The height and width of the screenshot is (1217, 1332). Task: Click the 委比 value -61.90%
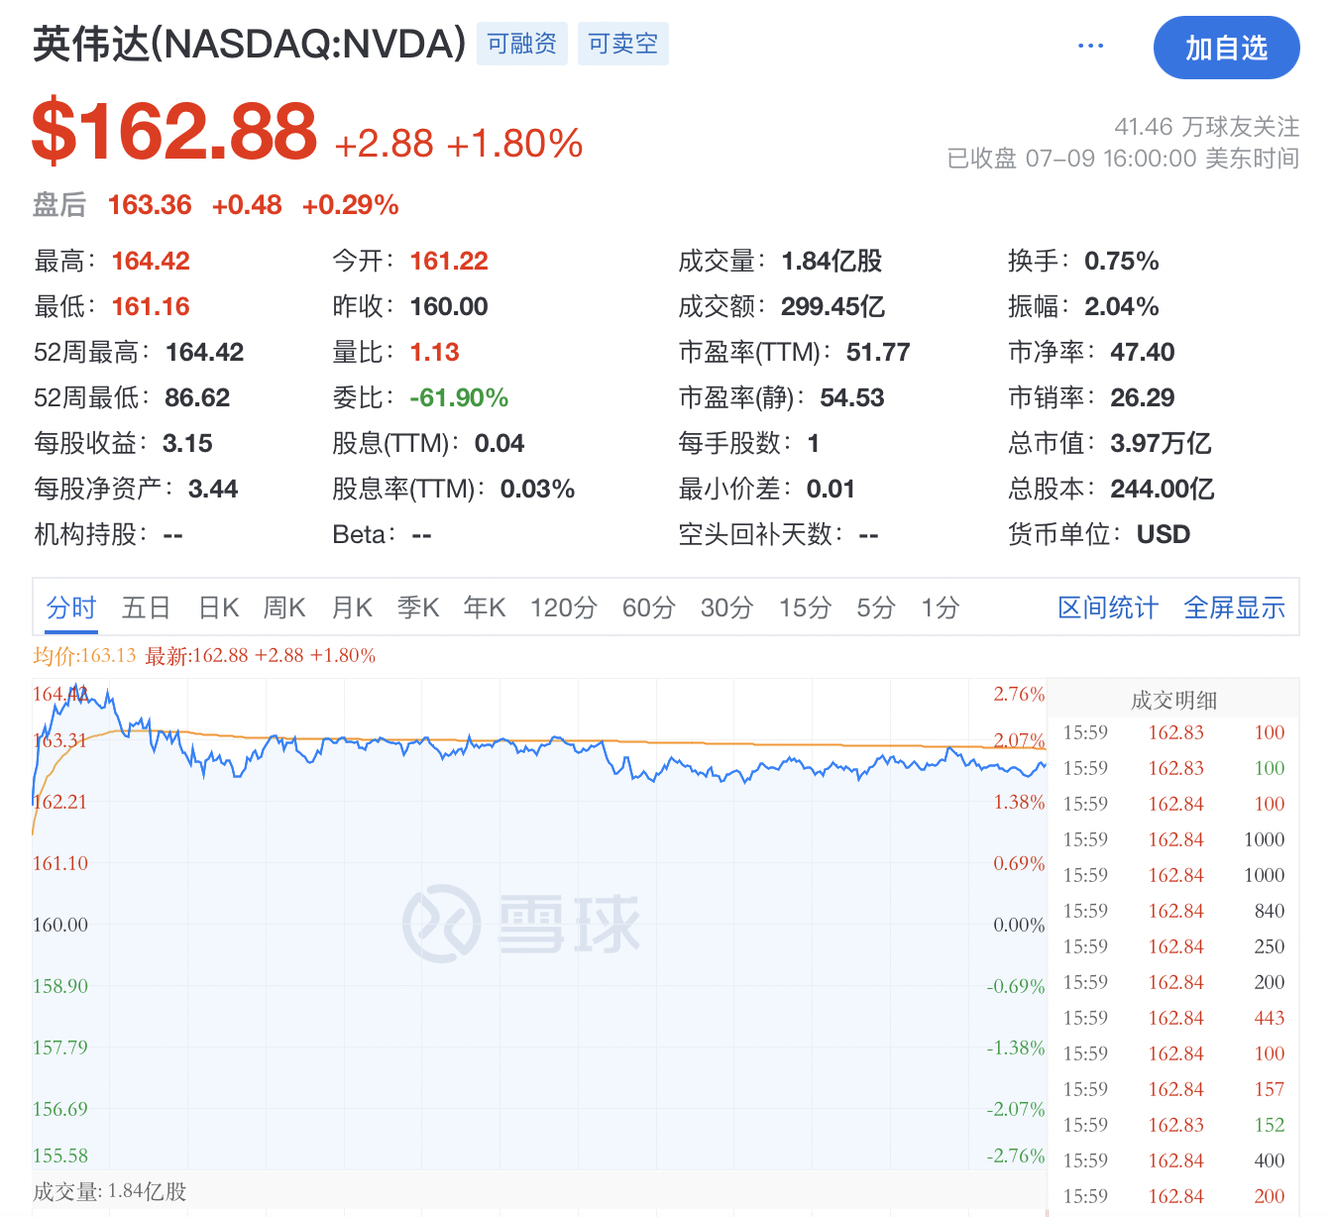459,397
